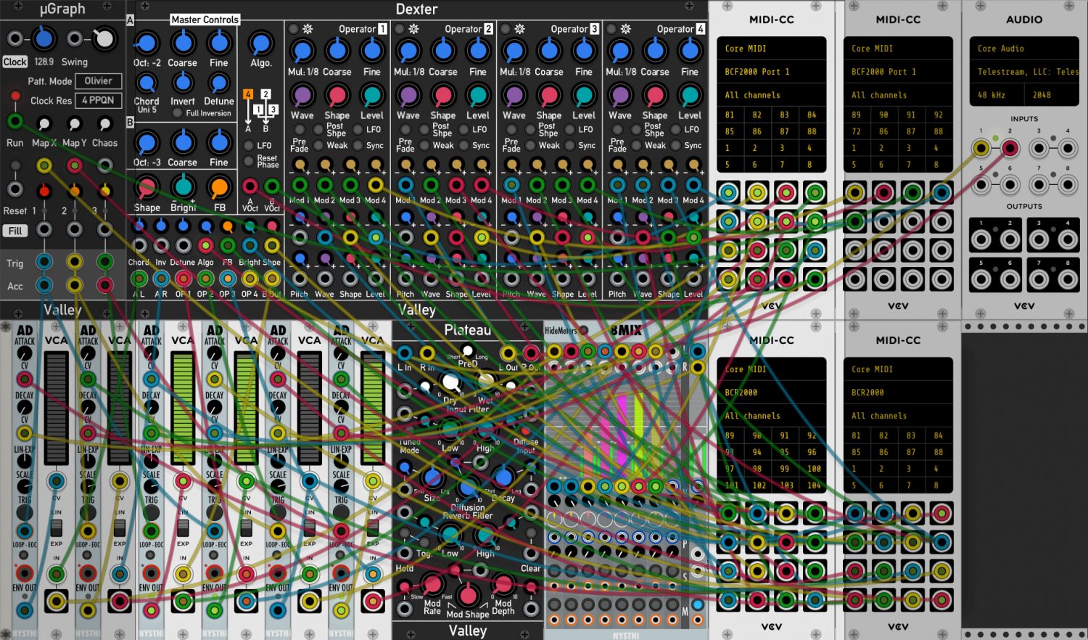Open Core Audio driver dropdown

(x=1024, y=49)
